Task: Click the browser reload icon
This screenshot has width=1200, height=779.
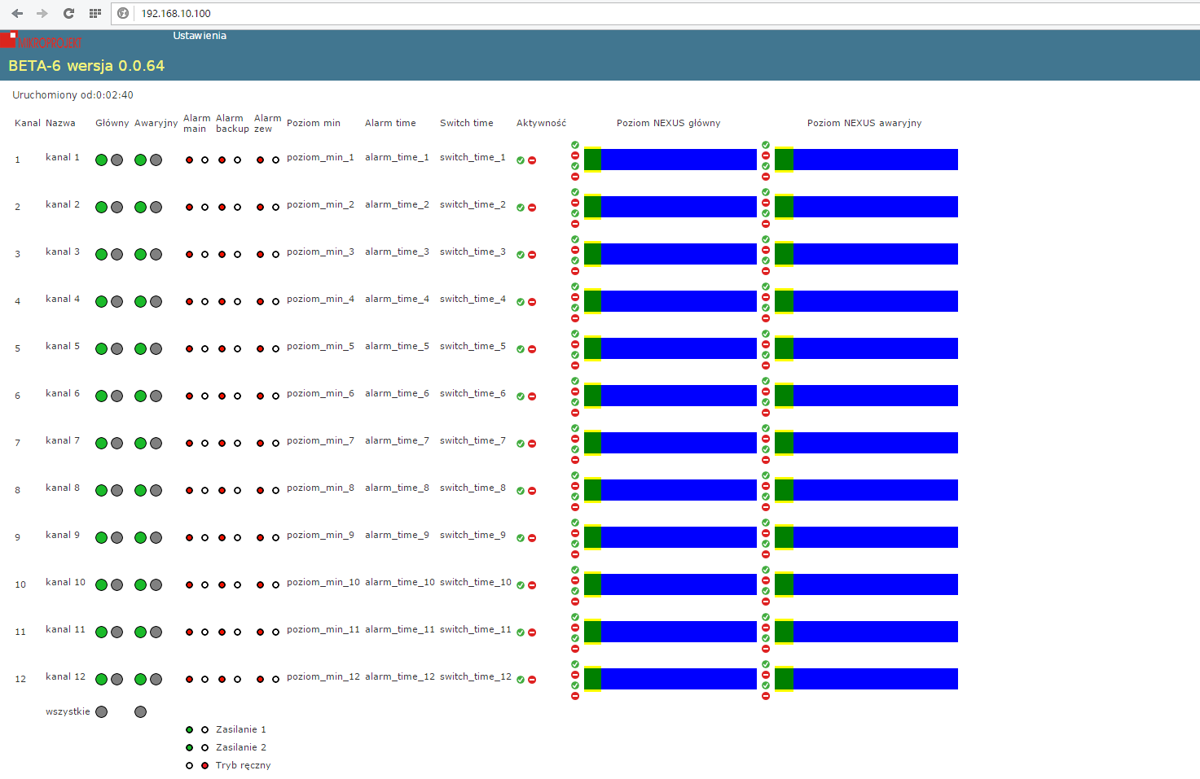Action: (x=68, y=13)
